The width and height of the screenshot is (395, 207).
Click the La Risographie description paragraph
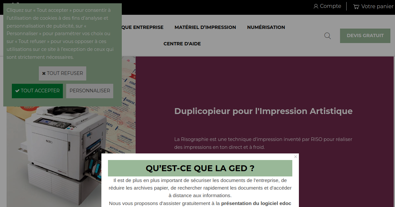263,143
